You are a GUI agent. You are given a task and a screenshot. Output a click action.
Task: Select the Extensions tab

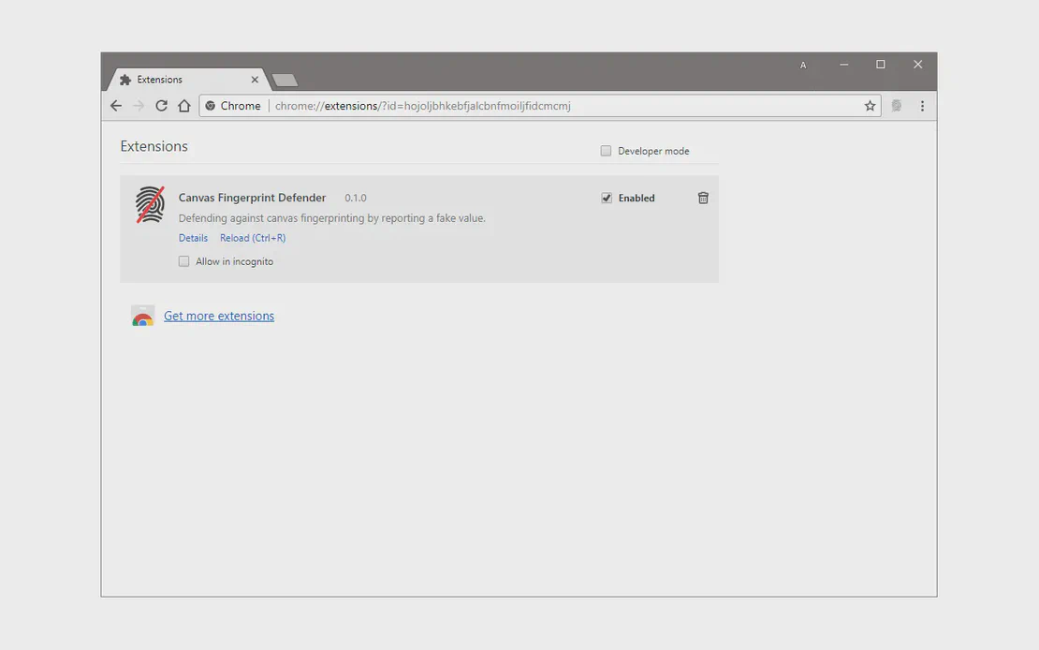(178, 80)
